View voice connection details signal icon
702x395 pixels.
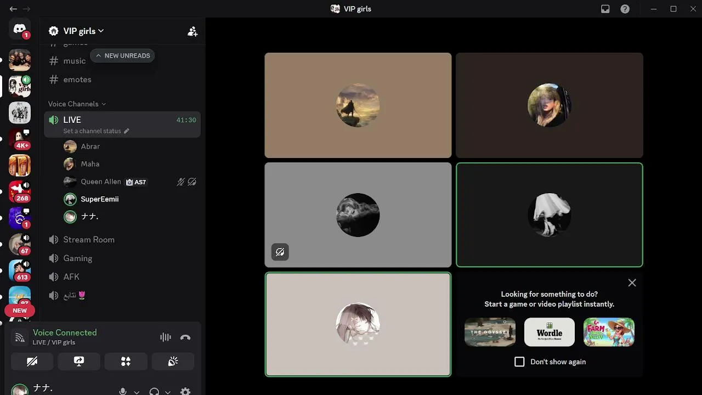(x=20, y=338)
